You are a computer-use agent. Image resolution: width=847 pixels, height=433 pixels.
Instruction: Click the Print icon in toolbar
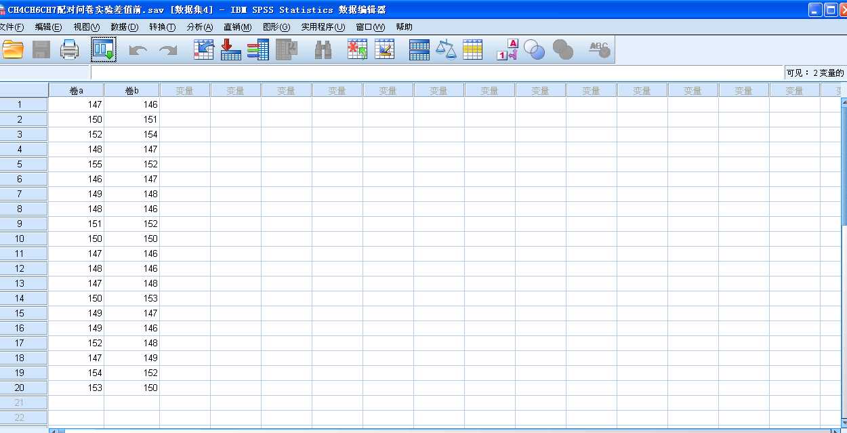(x=70, y=49)
